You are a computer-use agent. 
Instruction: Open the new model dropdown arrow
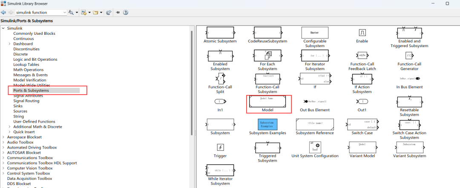89,13
